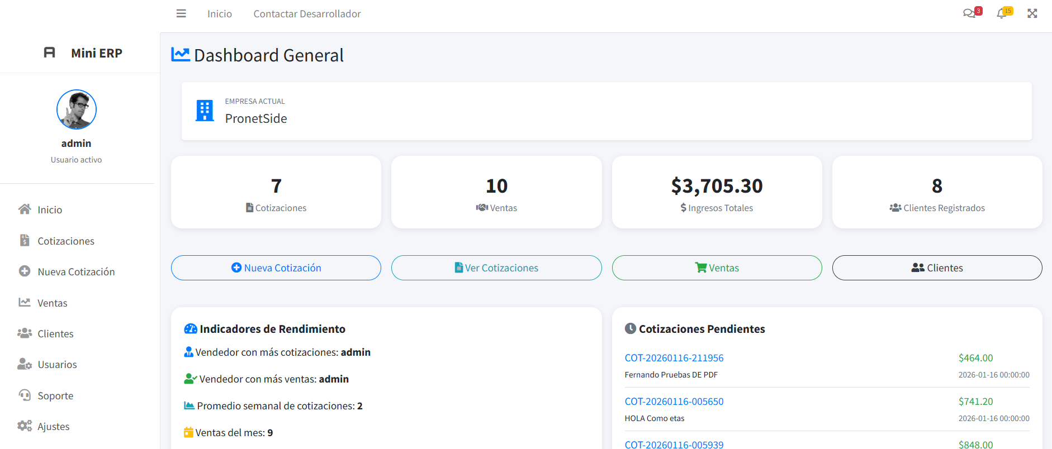Image resolution: width=1052 pixels, height=449 pixels.
Task: Click the $3,705.30 income figure
Action: coord(717,186)
